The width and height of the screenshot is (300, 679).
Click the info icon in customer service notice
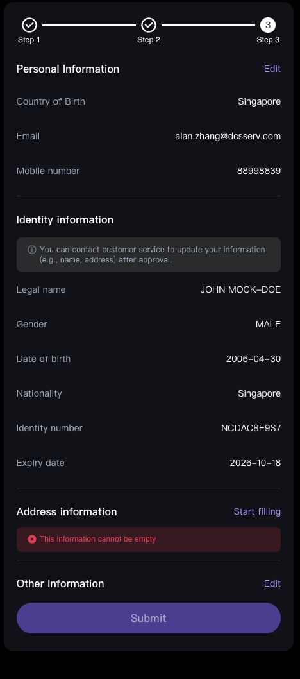click(32, 250)
